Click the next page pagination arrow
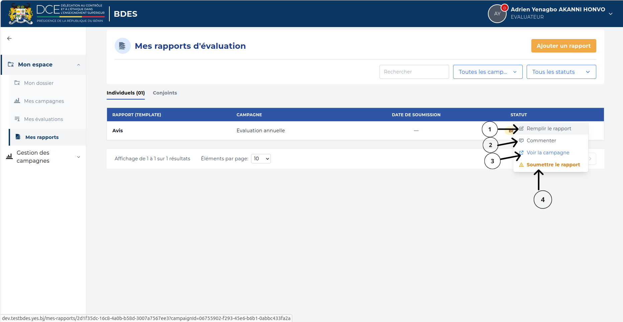This screenshot has width=623, height=322. pos(591,159)
